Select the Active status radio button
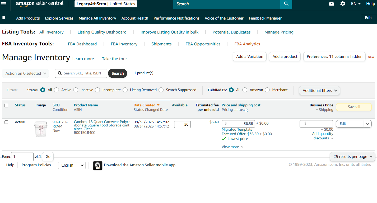This screenshot has height=203, width=377. [56, 90]
